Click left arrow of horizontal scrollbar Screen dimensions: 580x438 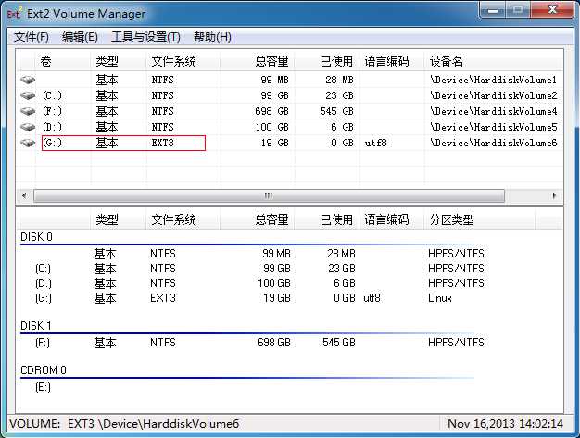pyautogui.click(x=24, y=195)
